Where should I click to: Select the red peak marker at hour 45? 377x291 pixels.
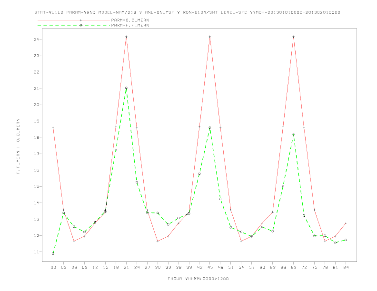click(210, 37)
